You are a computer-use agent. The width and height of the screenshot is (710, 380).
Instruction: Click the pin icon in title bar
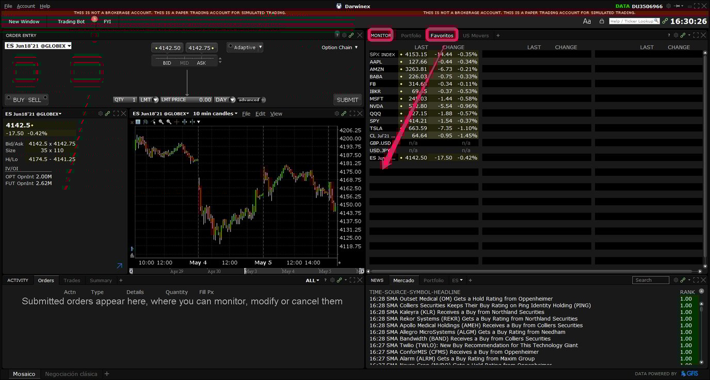(676, 6)
